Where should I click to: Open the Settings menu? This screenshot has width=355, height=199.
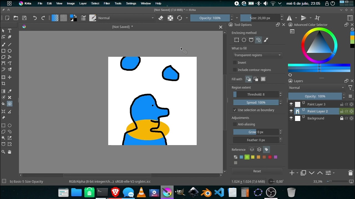click(131, 3)
